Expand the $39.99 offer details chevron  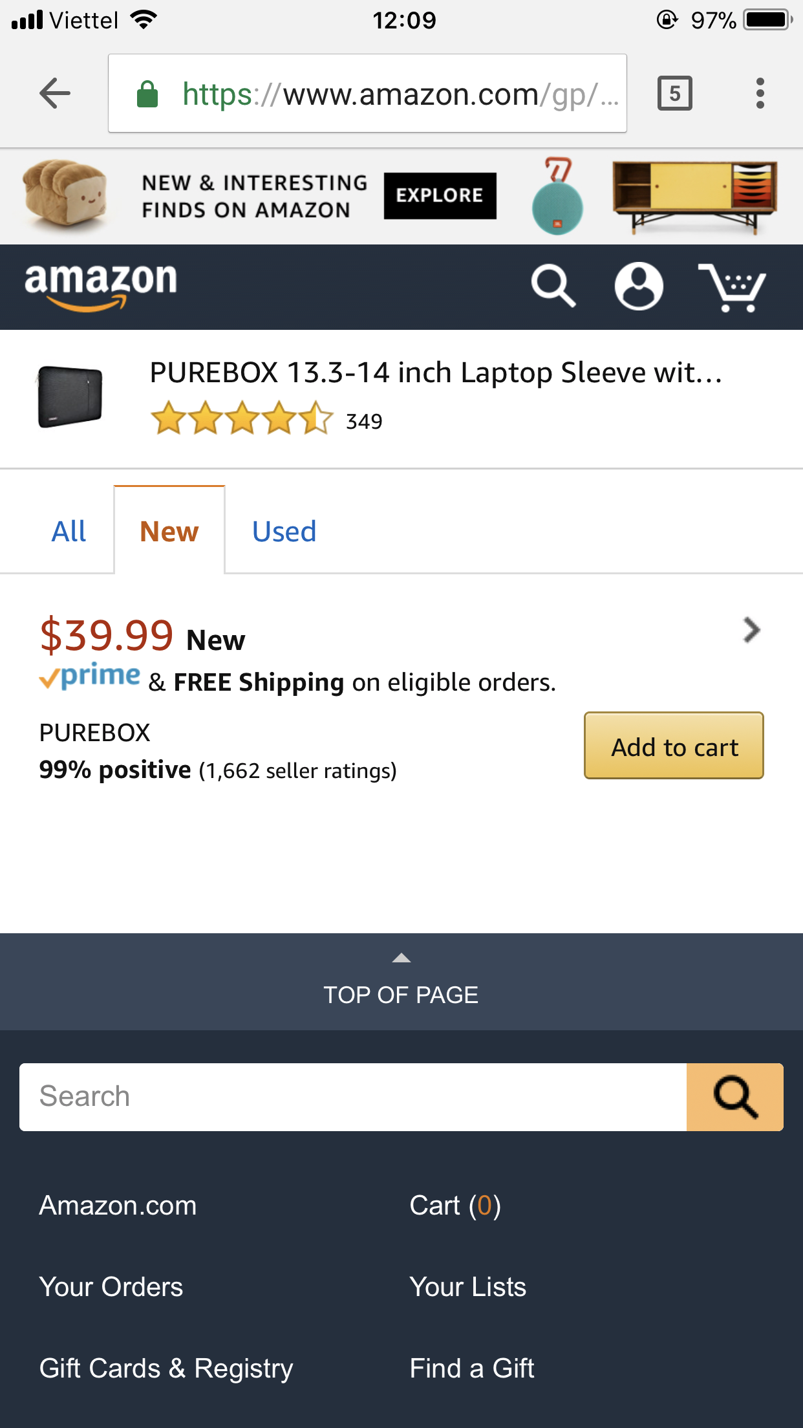(x=751, y=630)
